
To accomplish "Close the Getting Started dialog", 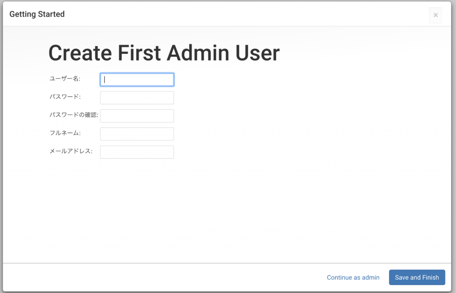I will (436, 15).
